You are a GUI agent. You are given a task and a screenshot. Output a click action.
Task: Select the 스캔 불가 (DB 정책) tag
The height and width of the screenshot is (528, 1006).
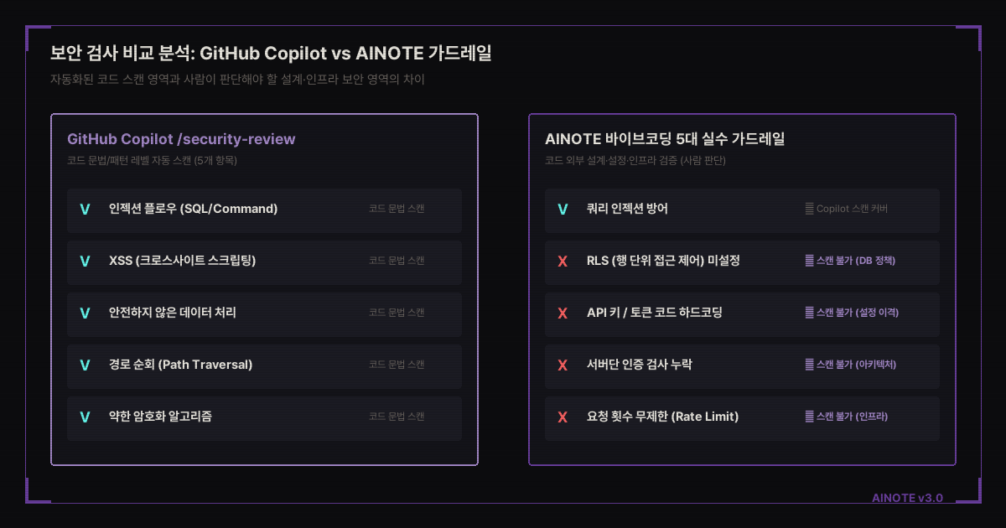pyautogui.click(x=850, y=261)
